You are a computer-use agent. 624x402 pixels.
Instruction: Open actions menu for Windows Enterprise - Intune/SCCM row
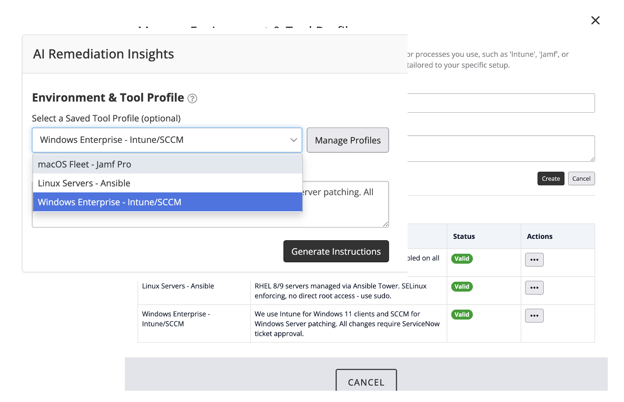[x=534, y=316]
